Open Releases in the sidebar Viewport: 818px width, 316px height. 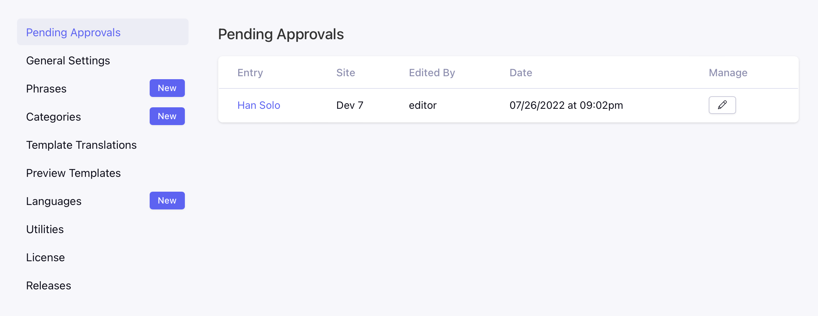(x=49, y=286)
